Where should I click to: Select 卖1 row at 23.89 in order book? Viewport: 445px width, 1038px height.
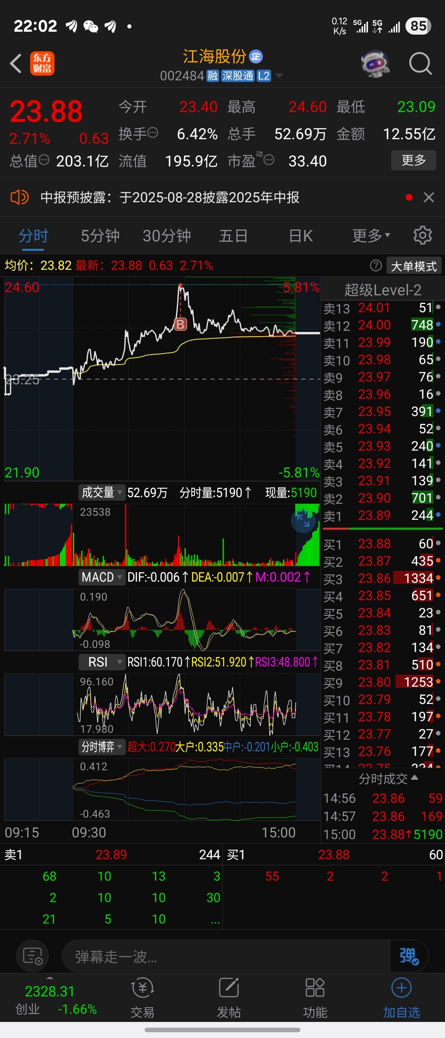(382, 516)
